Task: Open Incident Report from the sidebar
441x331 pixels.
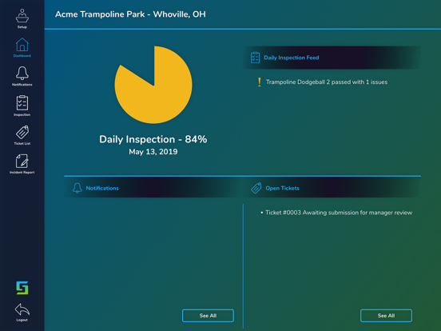Action: coord(22,164)
